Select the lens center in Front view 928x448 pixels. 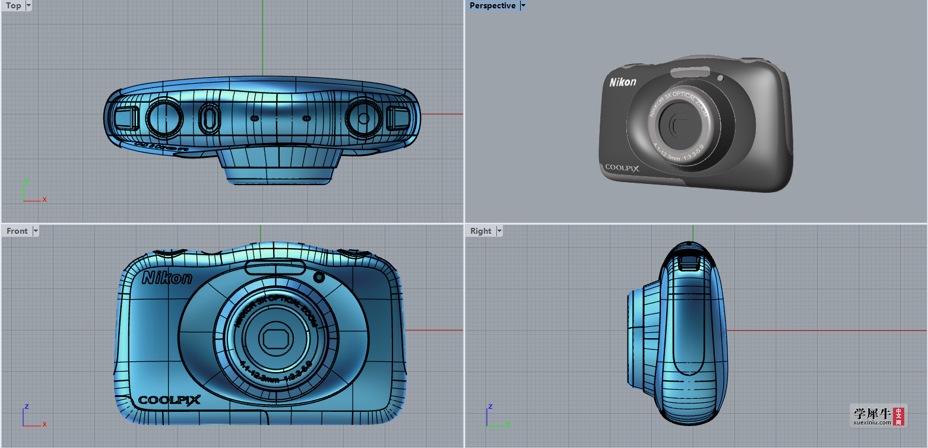click(x=275, y=340)
